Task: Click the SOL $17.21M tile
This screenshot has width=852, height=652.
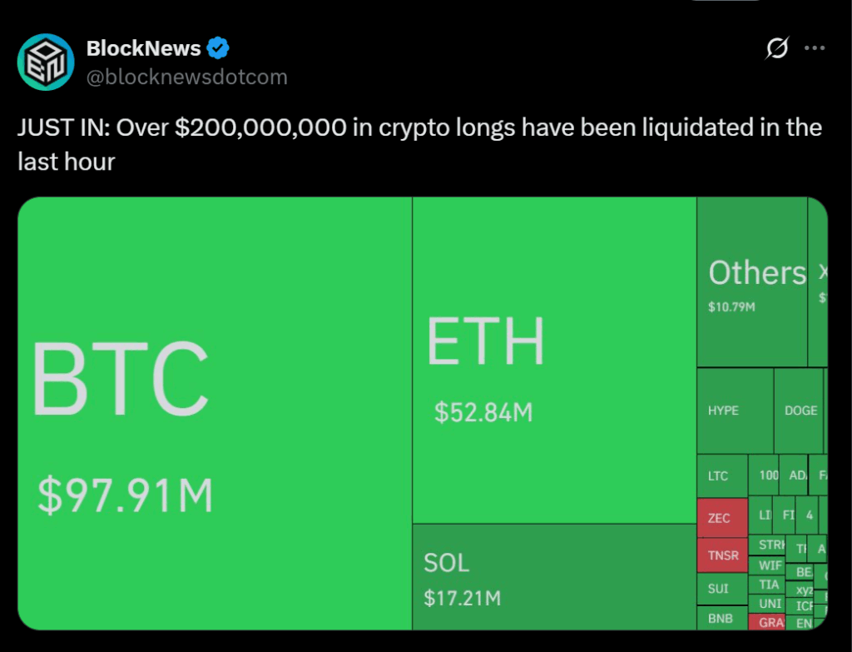Action: tap(554, 576)
